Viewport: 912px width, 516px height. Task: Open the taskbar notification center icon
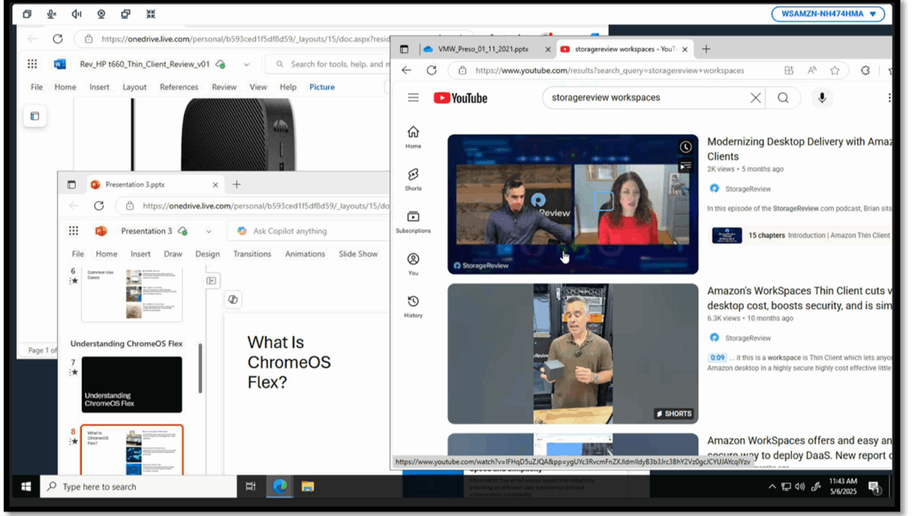[x=874, y=487]
